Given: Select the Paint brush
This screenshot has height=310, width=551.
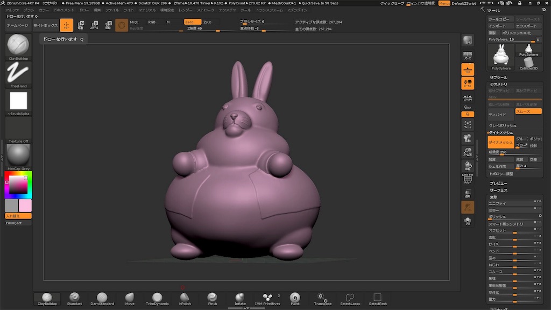Looking at the screenshot, I should pos(295,299).
